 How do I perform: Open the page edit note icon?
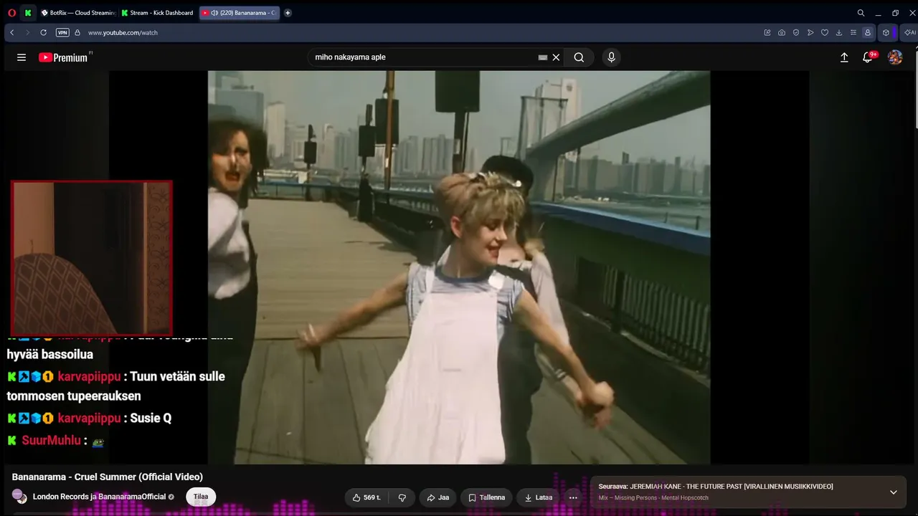point(767,32)
